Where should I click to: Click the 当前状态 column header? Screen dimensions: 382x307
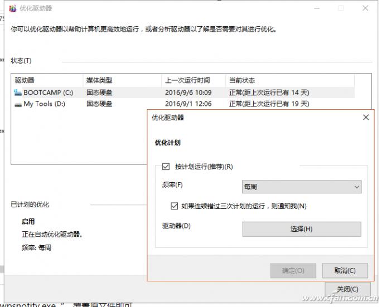(290, 80)
